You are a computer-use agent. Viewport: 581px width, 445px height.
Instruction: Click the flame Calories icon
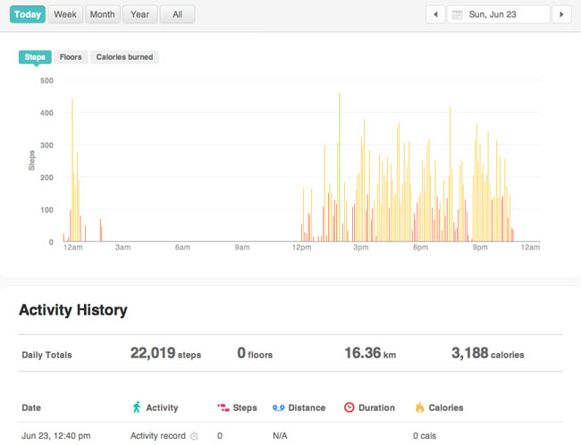tap(419, 407)
